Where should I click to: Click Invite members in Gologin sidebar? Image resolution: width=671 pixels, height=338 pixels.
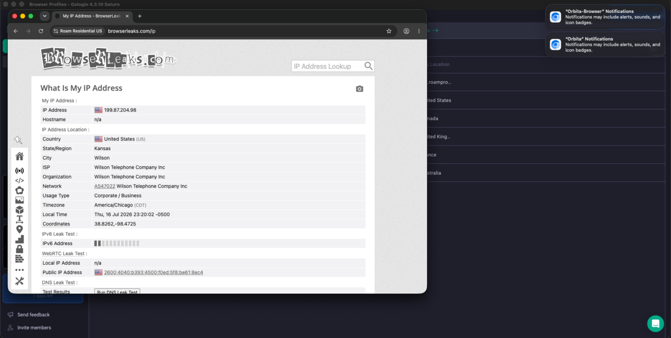click(x=34, y=328)
